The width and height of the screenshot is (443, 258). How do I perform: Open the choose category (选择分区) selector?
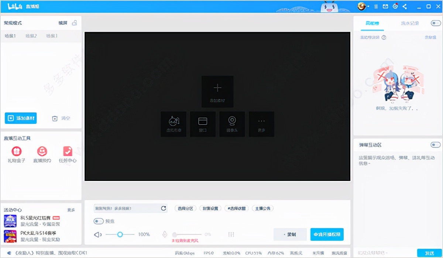coord(185,208)
